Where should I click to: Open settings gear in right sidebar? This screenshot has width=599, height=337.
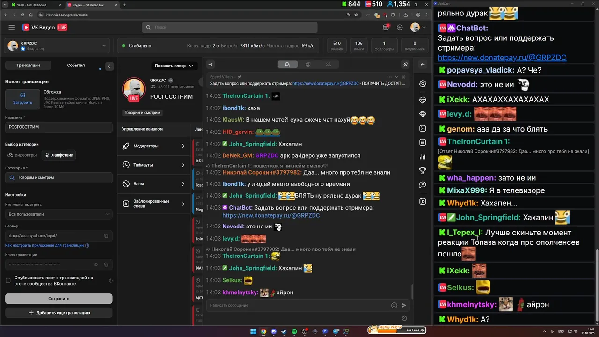(x=423, y=83)
